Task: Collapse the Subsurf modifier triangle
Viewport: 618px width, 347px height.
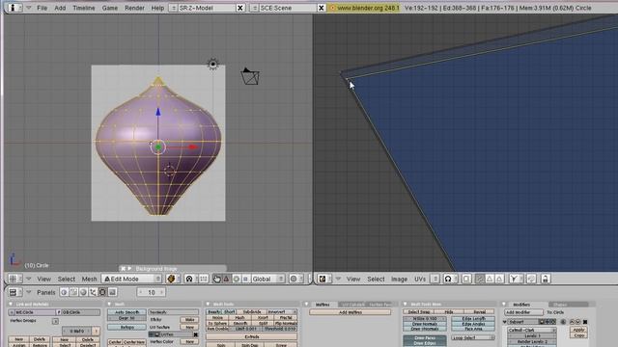Action: [505, 322]
